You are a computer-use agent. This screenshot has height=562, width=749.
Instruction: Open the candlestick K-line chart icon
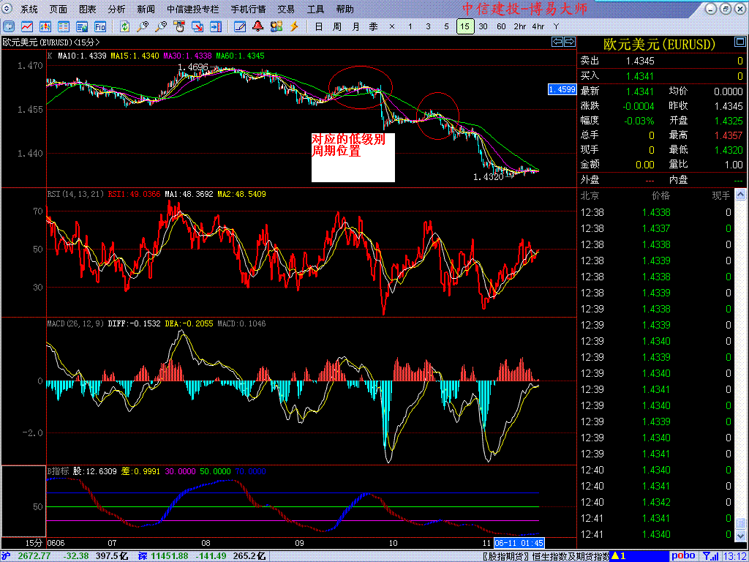[45, 26]
